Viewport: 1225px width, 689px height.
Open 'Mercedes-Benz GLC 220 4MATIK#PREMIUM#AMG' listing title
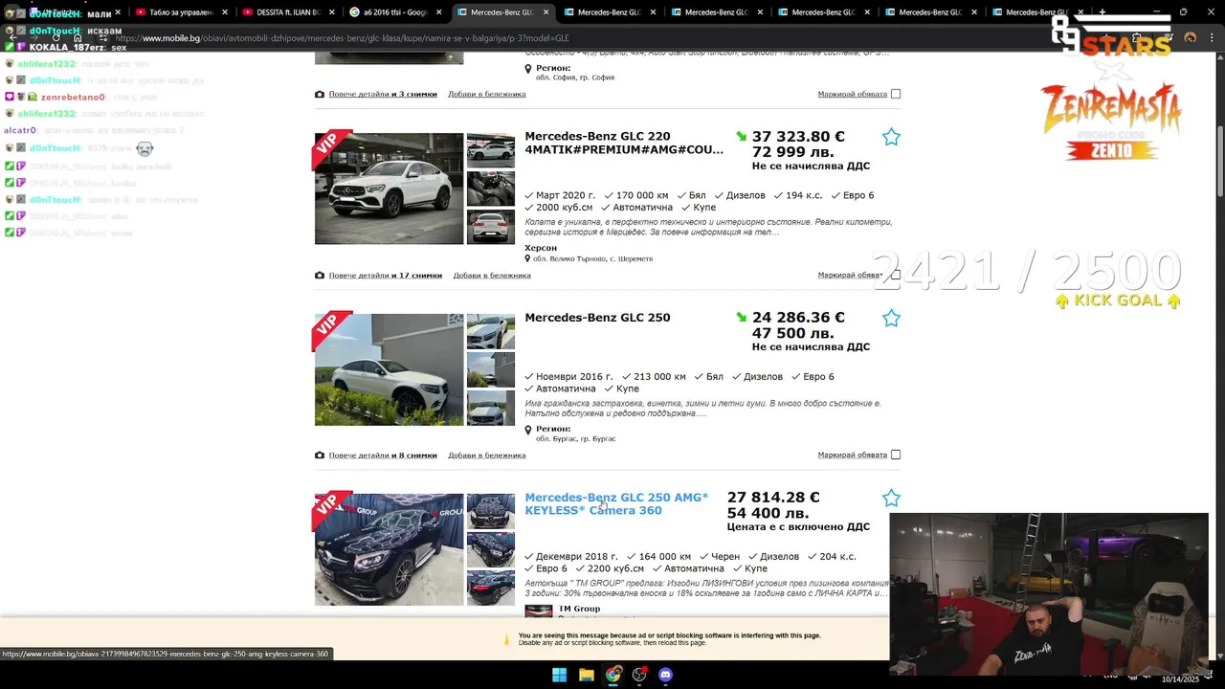624,143
